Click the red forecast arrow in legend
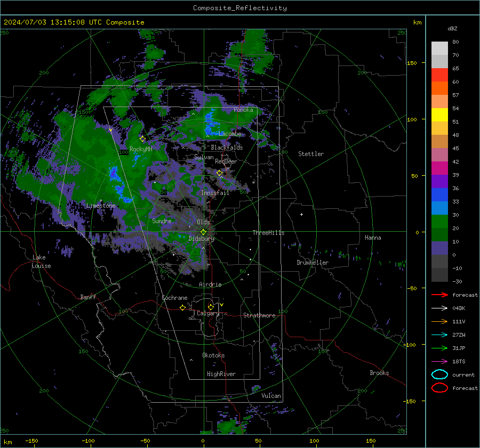Viewport: 480px width, 448px height. (439, 295)
